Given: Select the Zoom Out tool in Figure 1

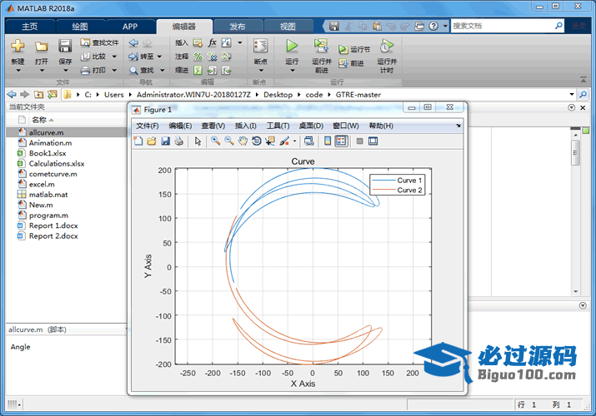Looking at the screenshot, I should click(x=229, y=141).
